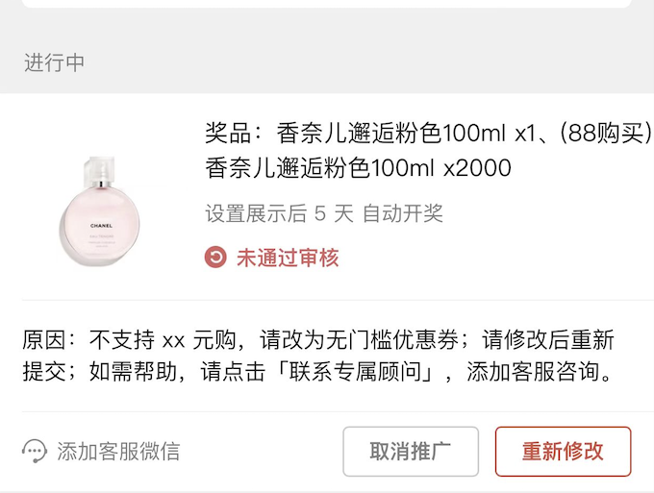This screenshot has width=654, height=493.
Task: Tap the red rejected-status circle icon
Action: click(216, 258)
